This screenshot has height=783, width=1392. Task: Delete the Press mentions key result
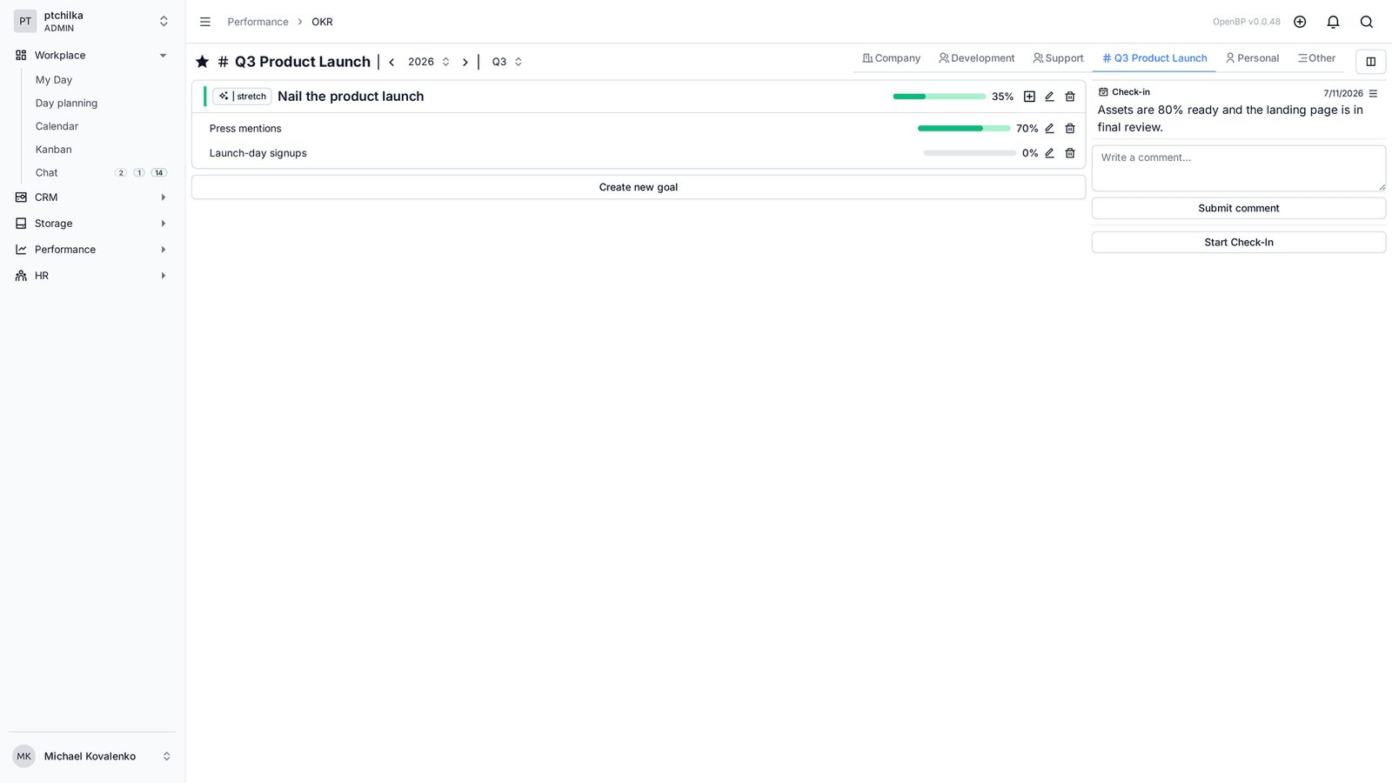(1070, 129)
